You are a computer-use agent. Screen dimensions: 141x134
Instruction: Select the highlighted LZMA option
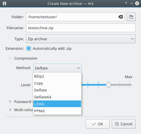tap(57, 104)
